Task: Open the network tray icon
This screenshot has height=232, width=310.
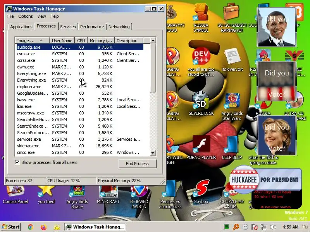Action: [x=264, y=227]
